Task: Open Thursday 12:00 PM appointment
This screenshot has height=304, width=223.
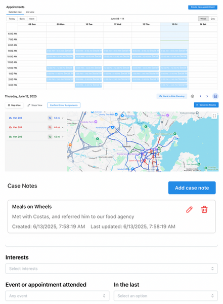Action: pyautogui.click(x=145, y=68)
